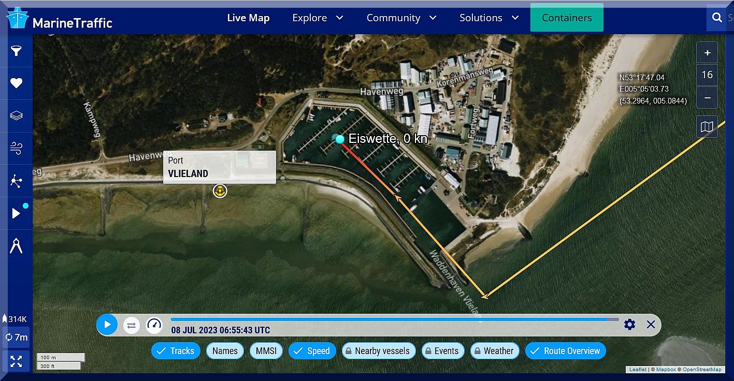Click the heart favorites icon in sidebar
The height and width of the screenshot is (381, 734).
pos(17,83)
